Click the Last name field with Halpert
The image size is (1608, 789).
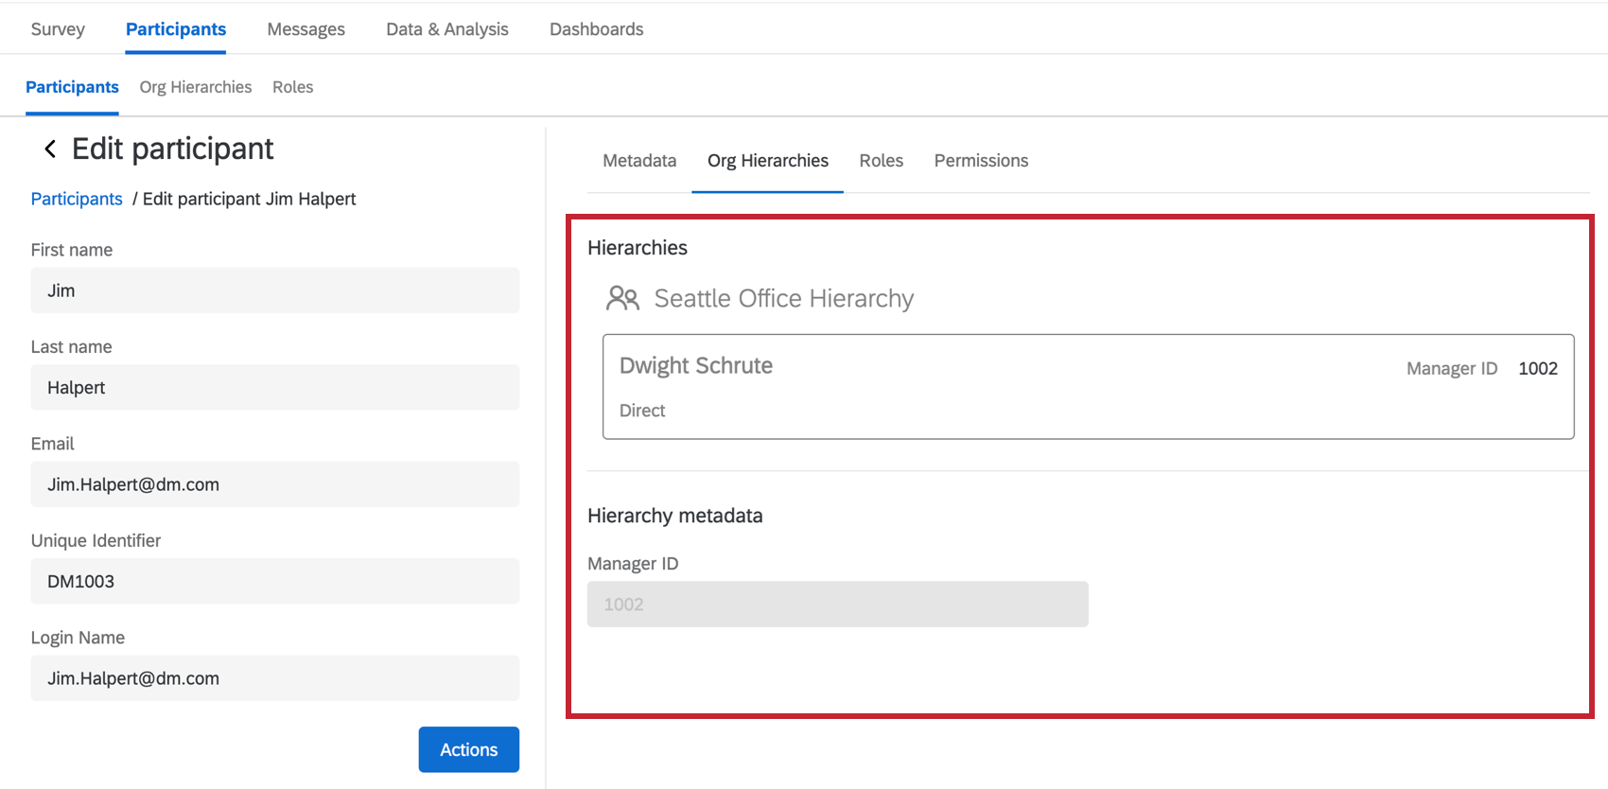click(x=274, y=388)
